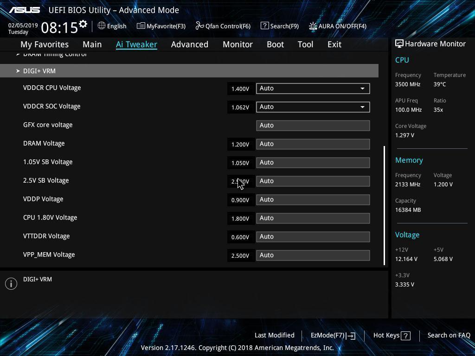Open the Boot tab
Screen dimensions: 475x356
click(275, 44)
